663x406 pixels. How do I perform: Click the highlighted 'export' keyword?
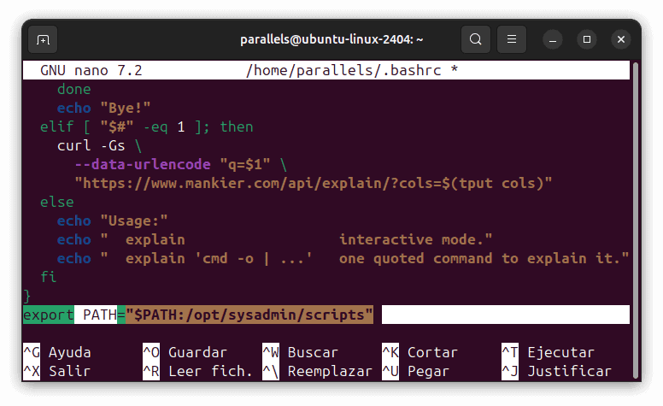(48, 315)
